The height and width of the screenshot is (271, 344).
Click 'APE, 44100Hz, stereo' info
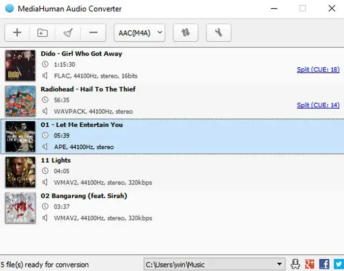click(84, 147)
